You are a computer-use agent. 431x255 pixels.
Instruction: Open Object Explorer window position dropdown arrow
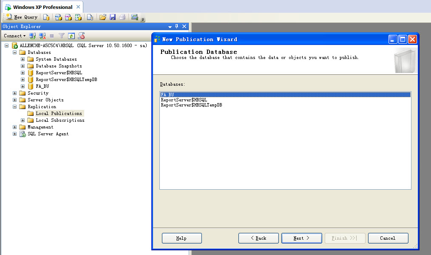[x=170, y=27]
